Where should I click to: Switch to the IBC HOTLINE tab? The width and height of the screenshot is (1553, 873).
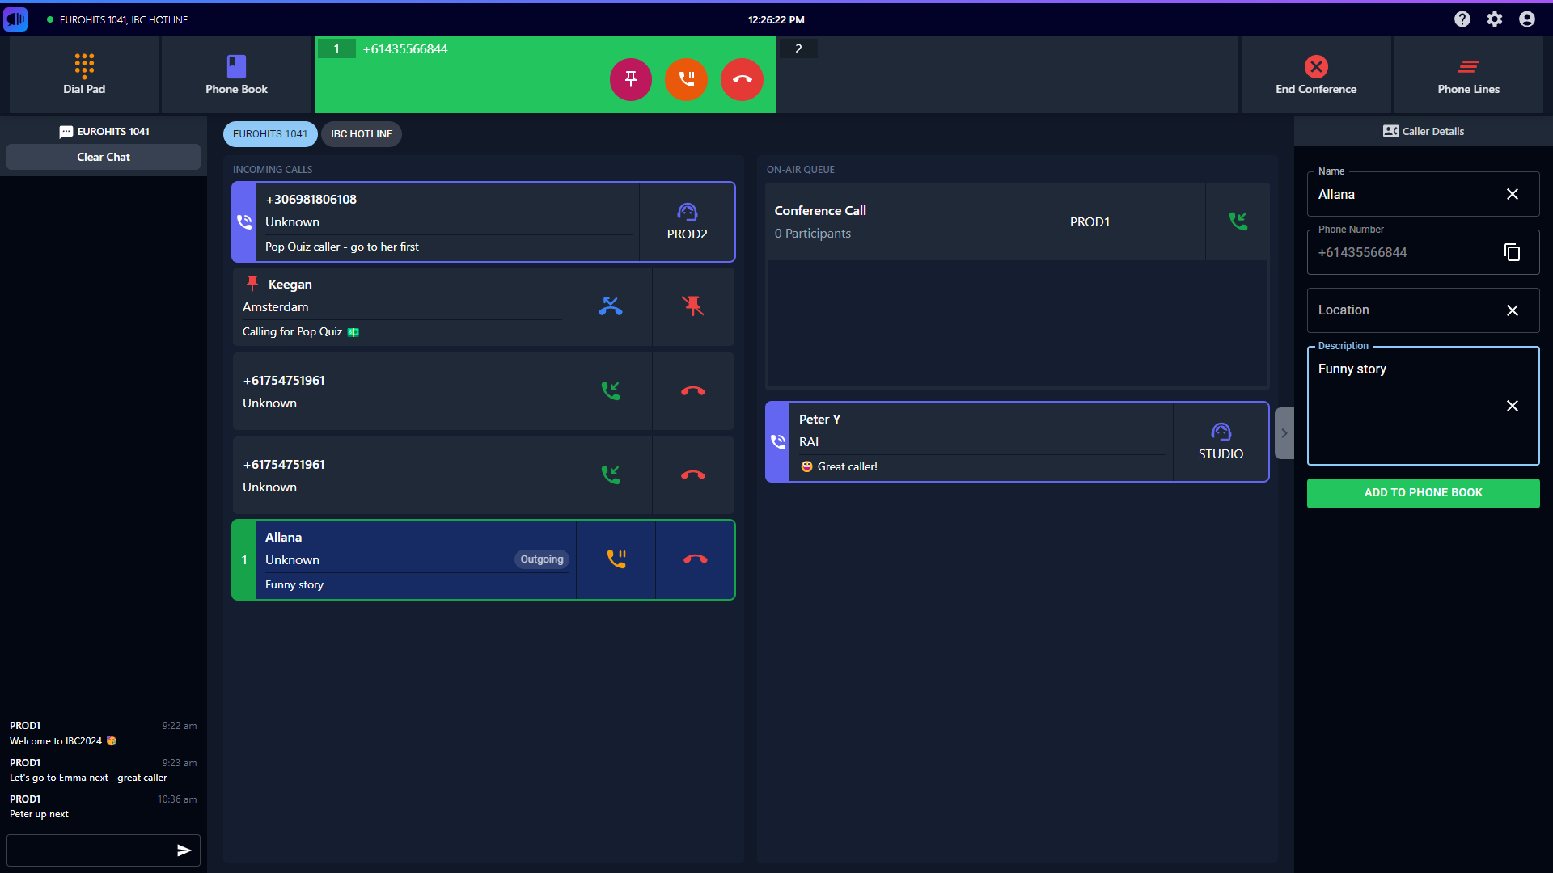(x=361, y=134)
